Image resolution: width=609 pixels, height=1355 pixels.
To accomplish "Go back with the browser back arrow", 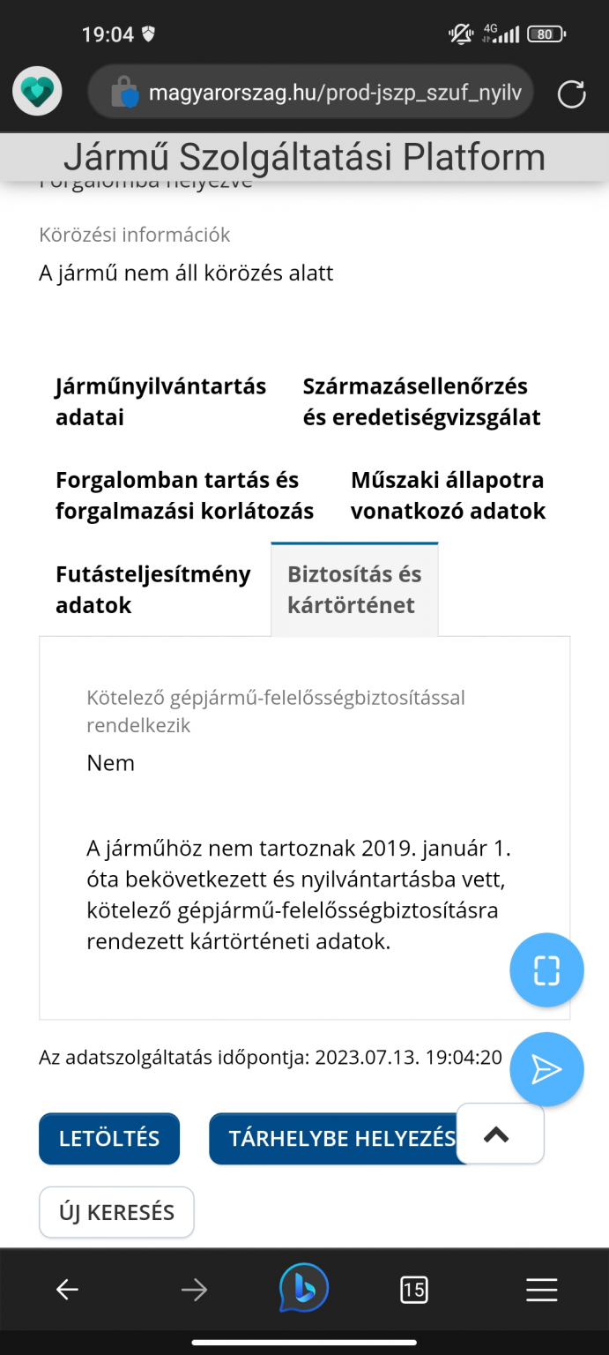I will coord(67,1291).
